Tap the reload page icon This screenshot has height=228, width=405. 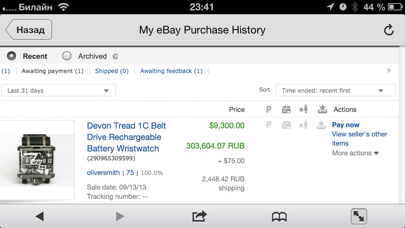pyautogui.click(x=389, y=30)
